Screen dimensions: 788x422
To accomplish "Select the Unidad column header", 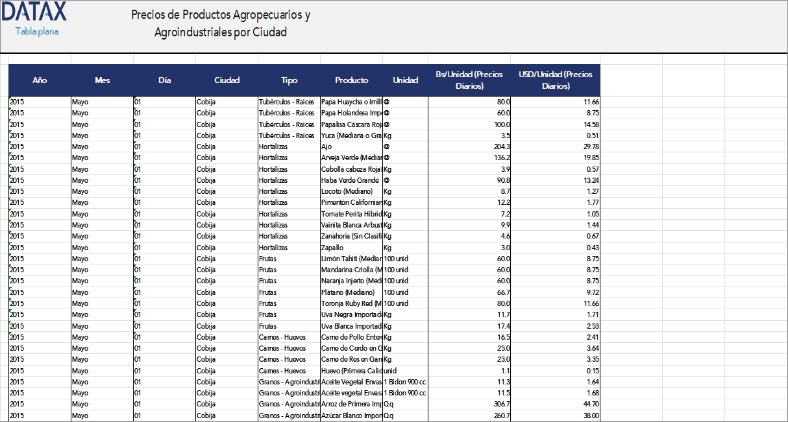I will (x=406, y=80).
